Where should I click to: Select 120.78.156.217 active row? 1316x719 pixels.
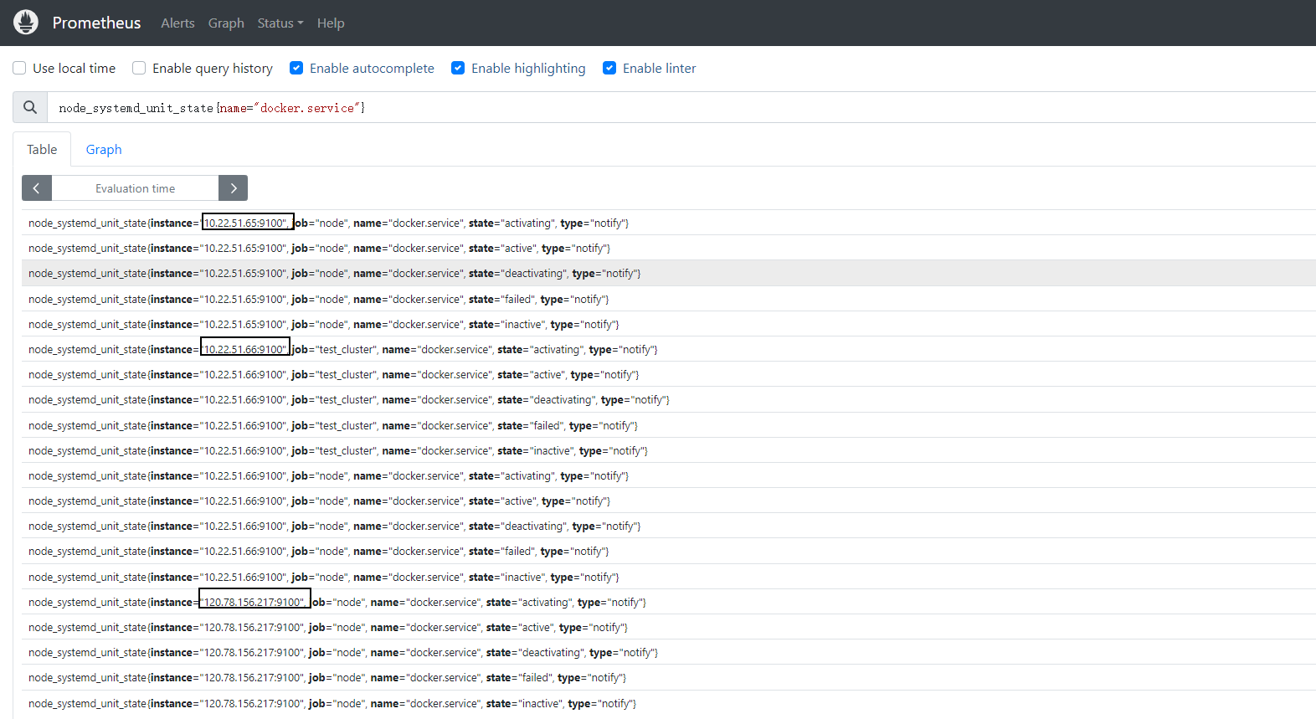tap(669, 627)
